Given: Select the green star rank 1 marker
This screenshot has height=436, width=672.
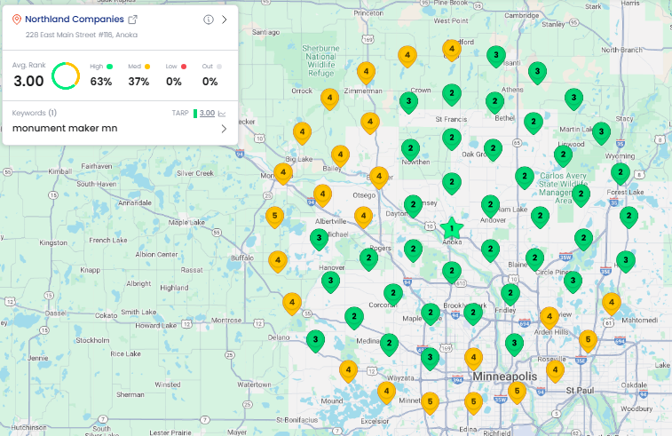Looking at the screenshot, I should [x=451, y=228].
